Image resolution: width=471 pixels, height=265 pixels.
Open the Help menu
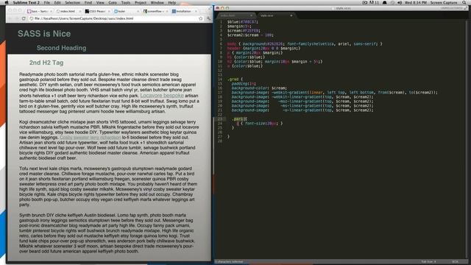point(171,2)
